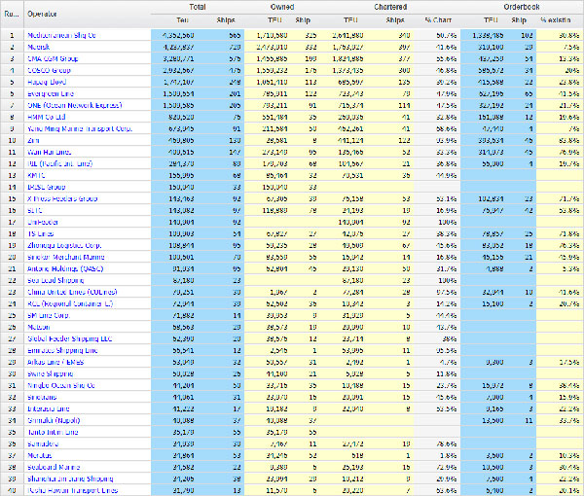Screen dimensions: 584x496
Task: Click the CMA CGM Group link
Action: coord(53,58)
